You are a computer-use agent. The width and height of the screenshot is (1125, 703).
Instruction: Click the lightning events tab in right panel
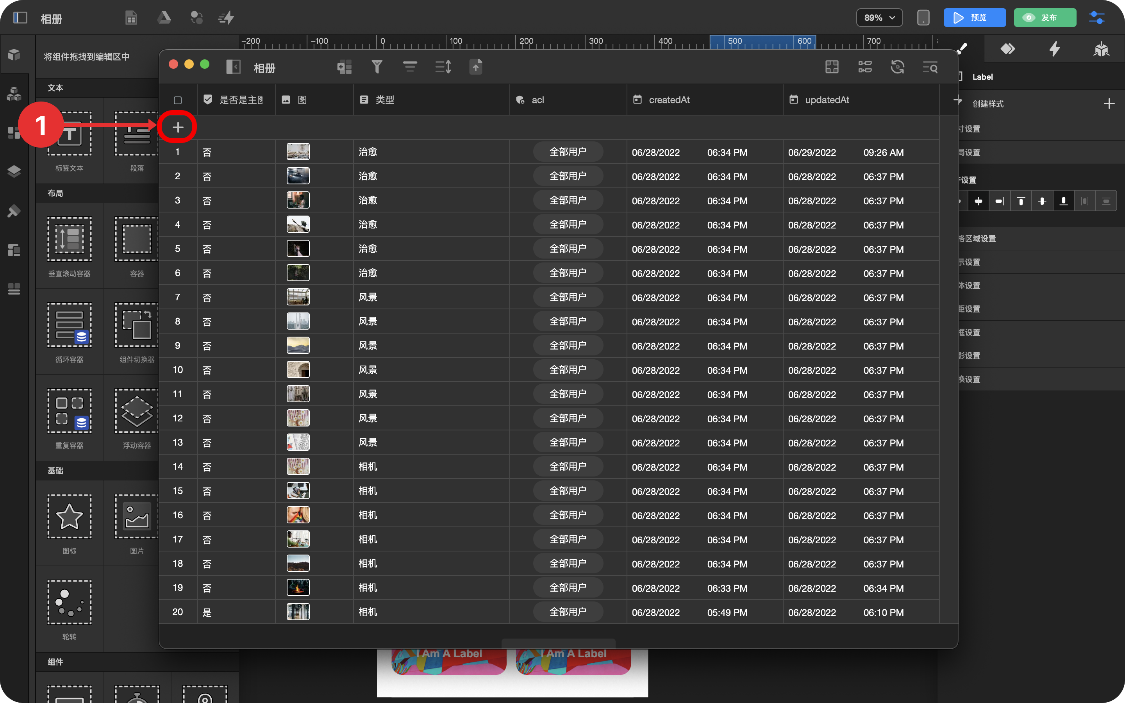pos(1054,49)
